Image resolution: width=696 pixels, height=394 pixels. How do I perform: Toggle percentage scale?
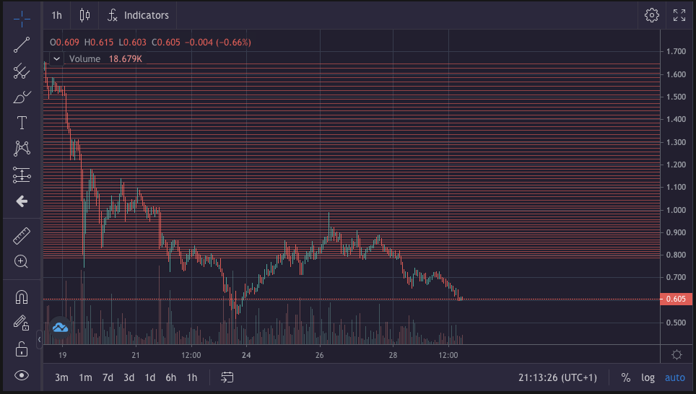pyautogui.click(x=626, y=377)
